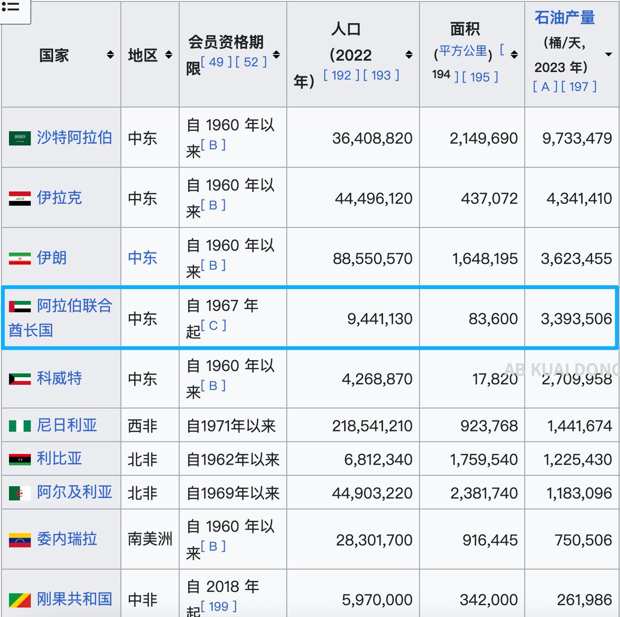
Task: Open the 沙特阿拉伯 article link
Action: point(74,137)
